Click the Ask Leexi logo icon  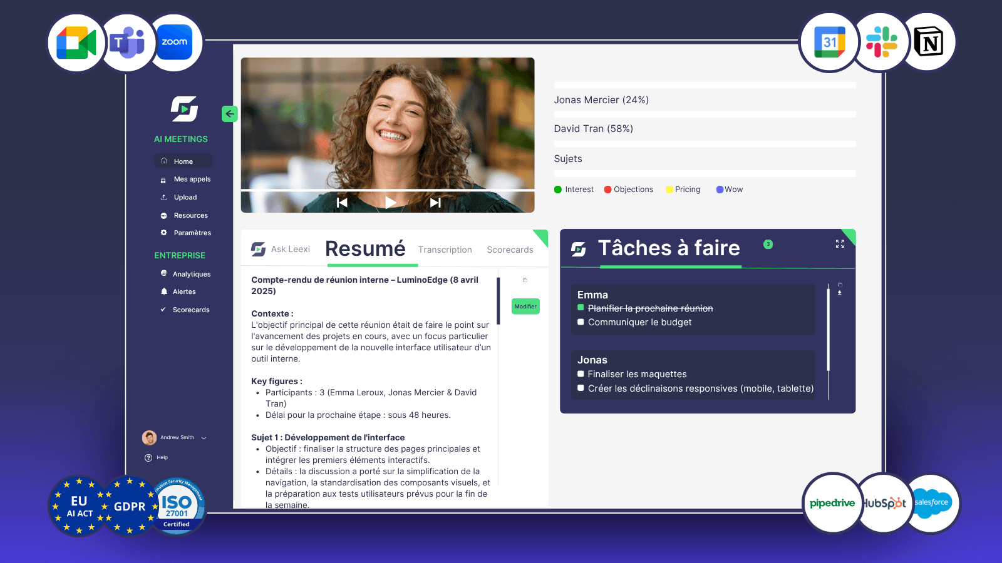pos(258,249)
